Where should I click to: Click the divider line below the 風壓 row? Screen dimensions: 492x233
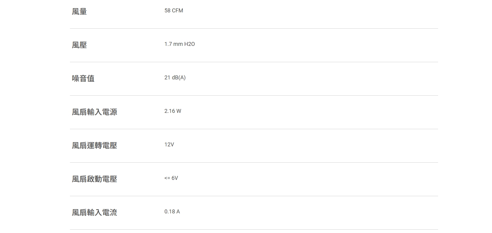pyautogui.click(x=254, y=62)
